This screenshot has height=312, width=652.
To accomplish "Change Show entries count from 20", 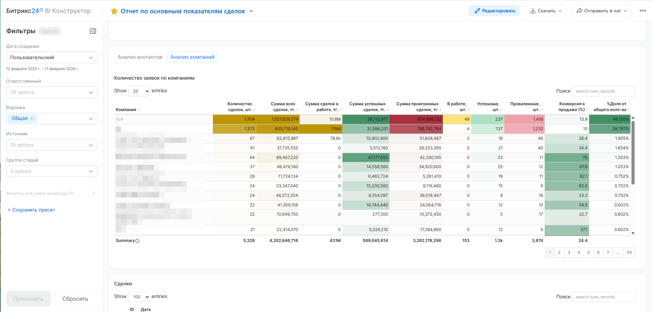I will click(x=139, y=91).
